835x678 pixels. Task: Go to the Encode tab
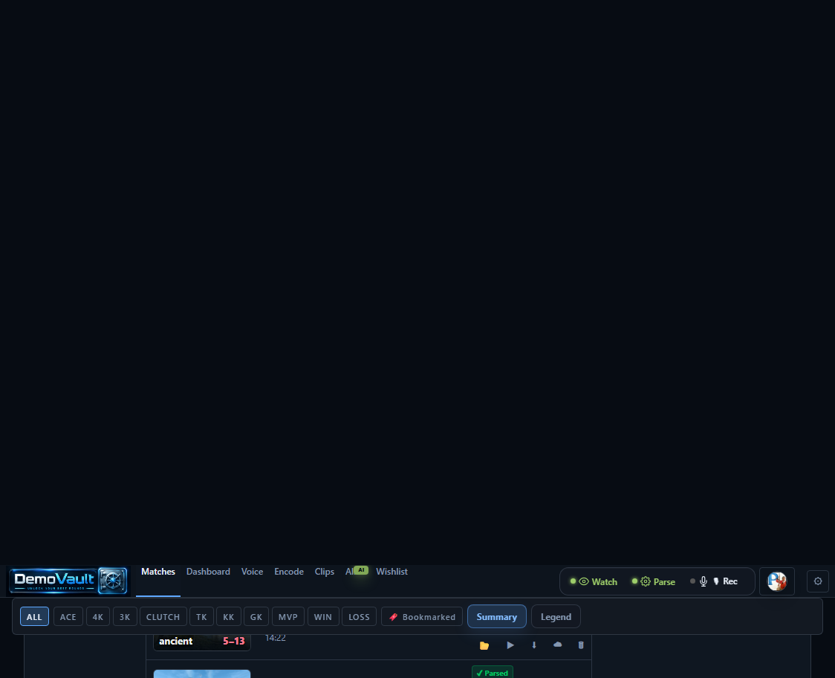[x=289, y=572]
